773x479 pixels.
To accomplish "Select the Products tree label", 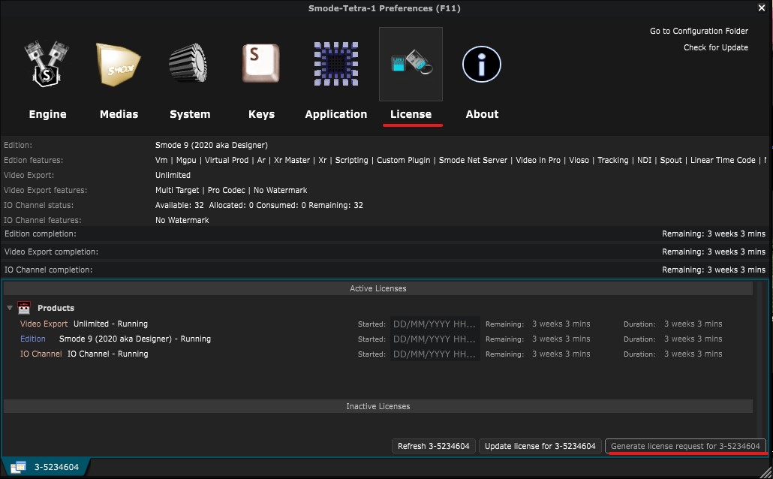I will pos(56,308).
